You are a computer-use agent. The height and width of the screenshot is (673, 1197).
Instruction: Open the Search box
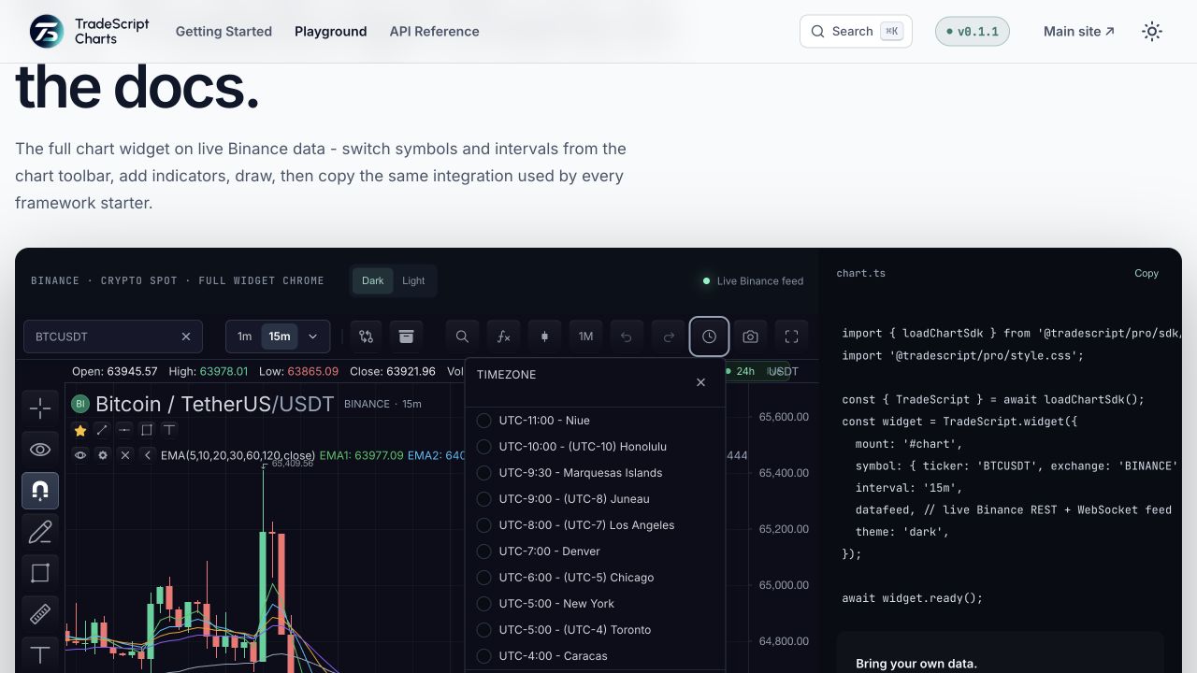coord(856,31)
